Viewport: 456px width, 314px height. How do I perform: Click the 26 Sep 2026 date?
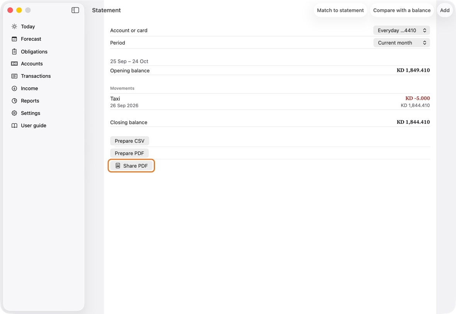124,106
